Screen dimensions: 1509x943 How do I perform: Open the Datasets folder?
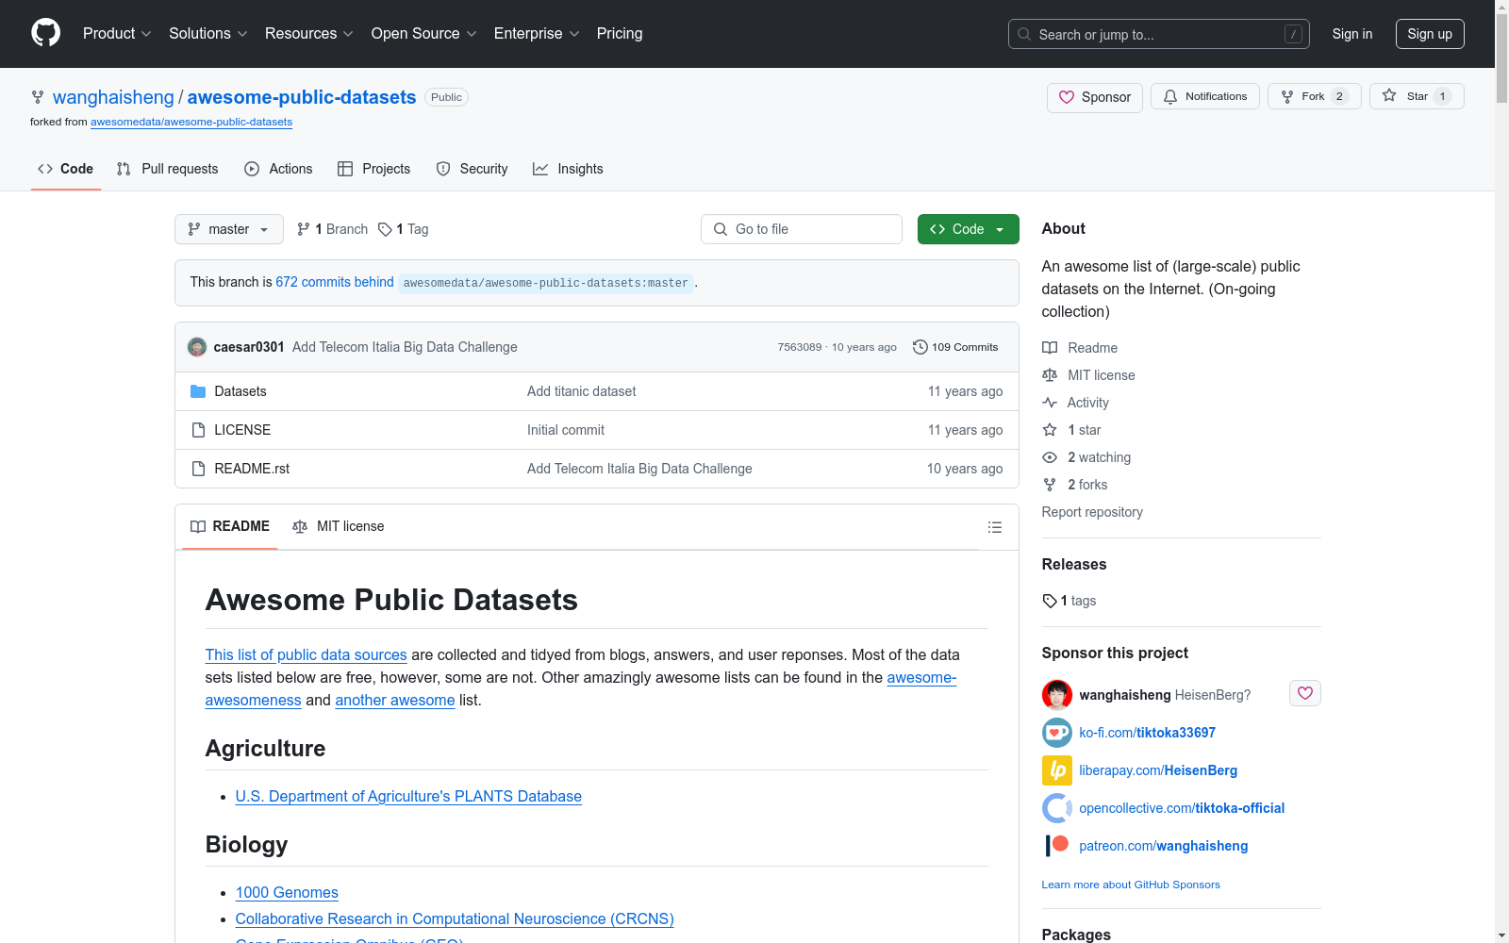[240, 391]
